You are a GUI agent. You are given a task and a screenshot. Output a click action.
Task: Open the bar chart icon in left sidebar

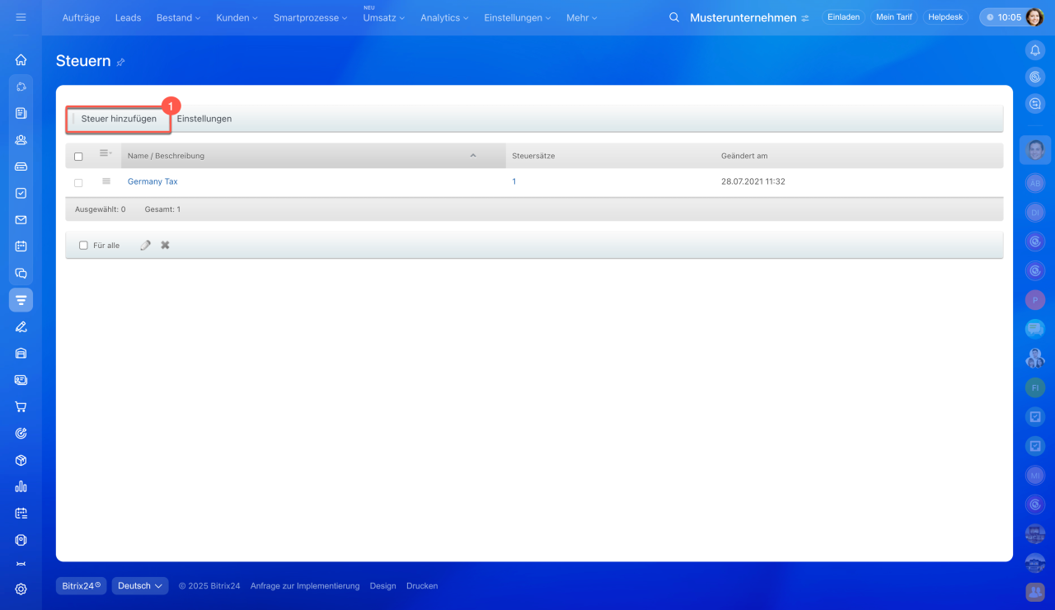21,486
